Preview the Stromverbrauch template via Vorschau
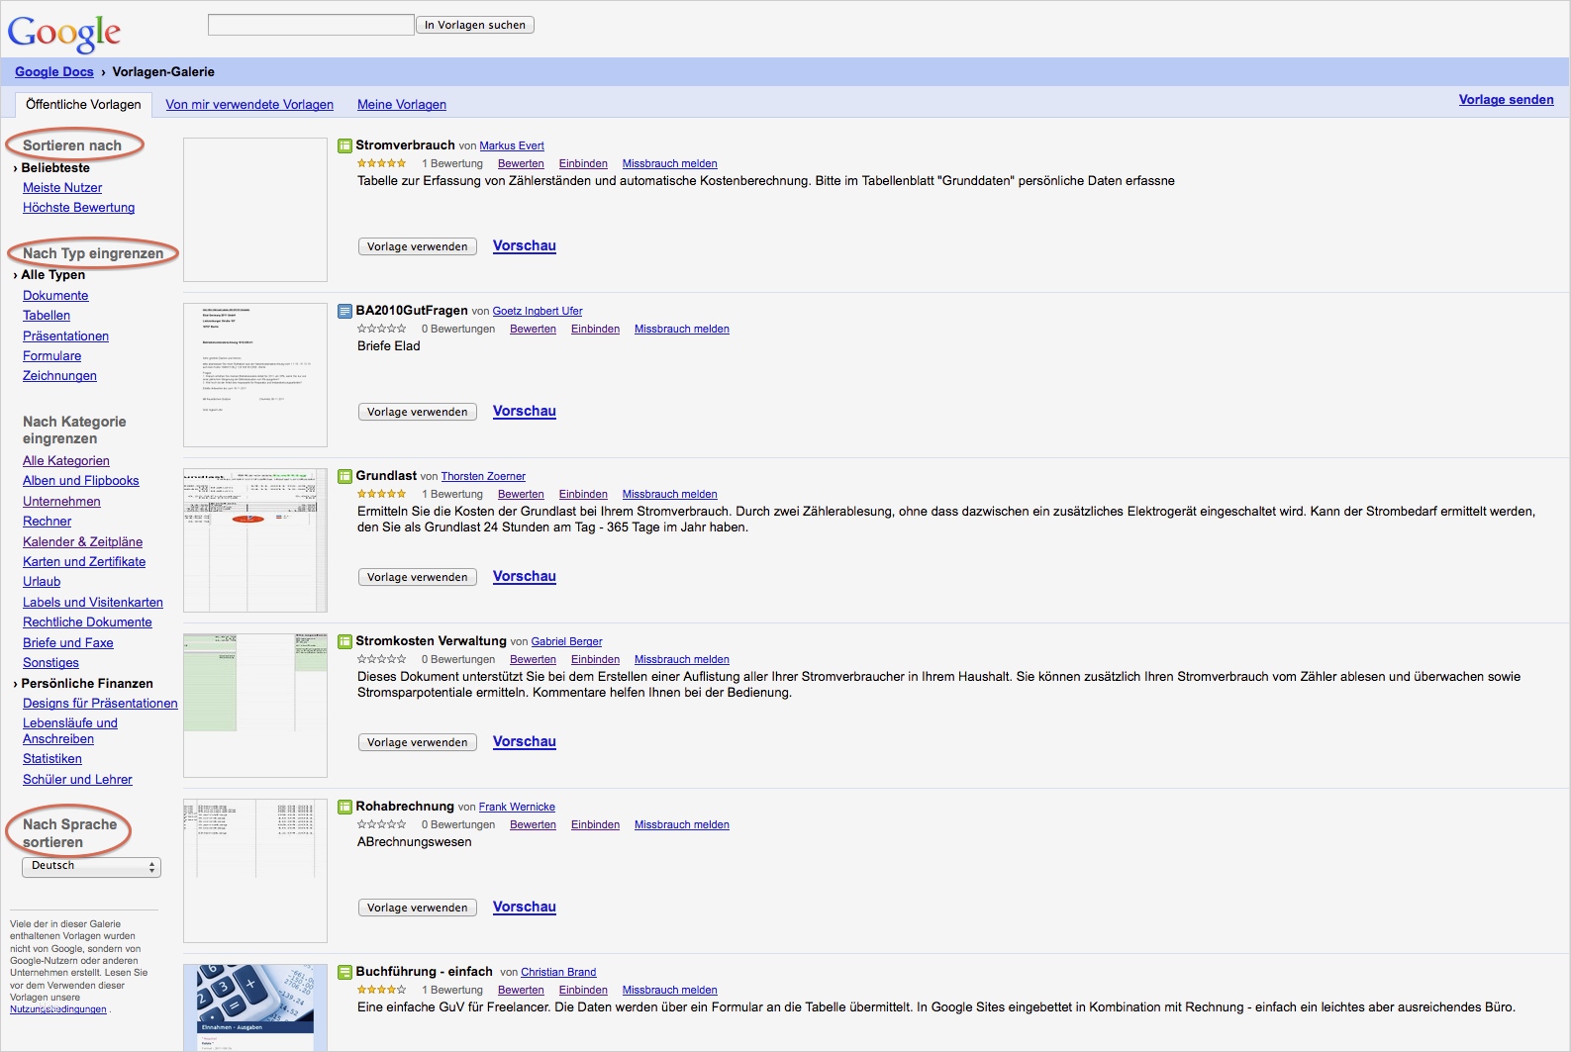1571x1052 pixels. pyautogui.click(x=525, y=246)
